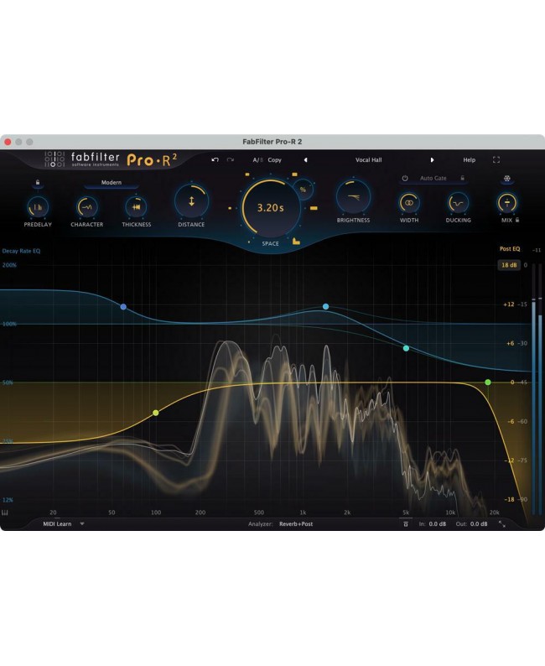Open the Vocal Hall preset menu
This screenshot has width=545, height=666.
pyautogui.click(x=368, y=159)
